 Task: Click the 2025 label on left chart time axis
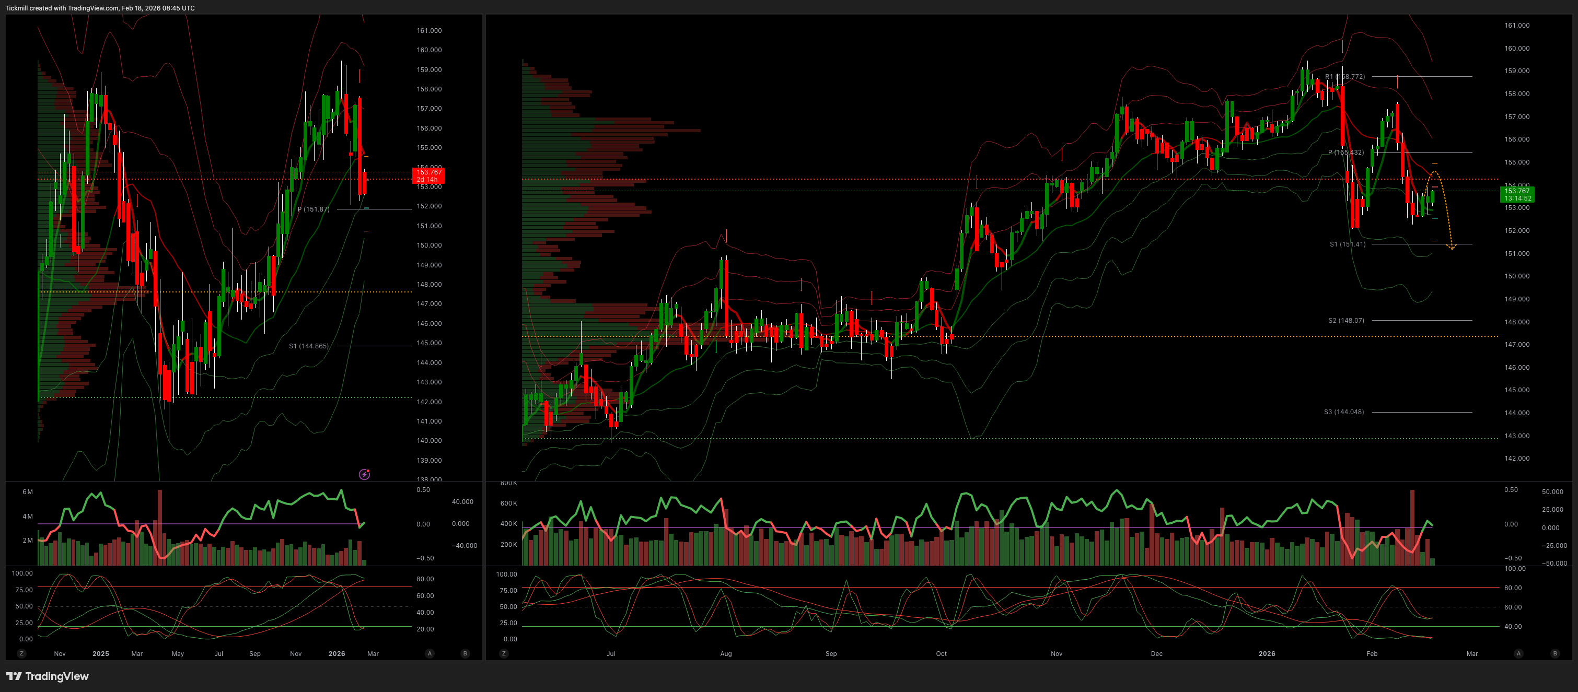pyautogui.click(x=100, y=653)
